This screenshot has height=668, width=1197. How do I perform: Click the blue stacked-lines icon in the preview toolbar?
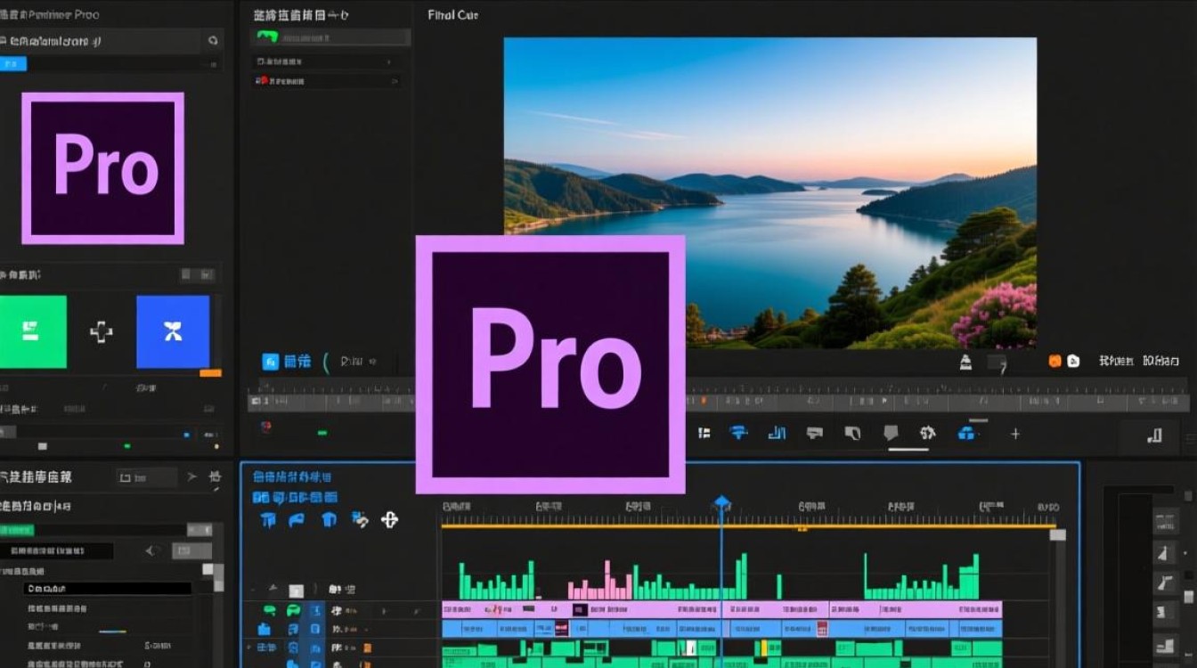(x=738, y=433)
